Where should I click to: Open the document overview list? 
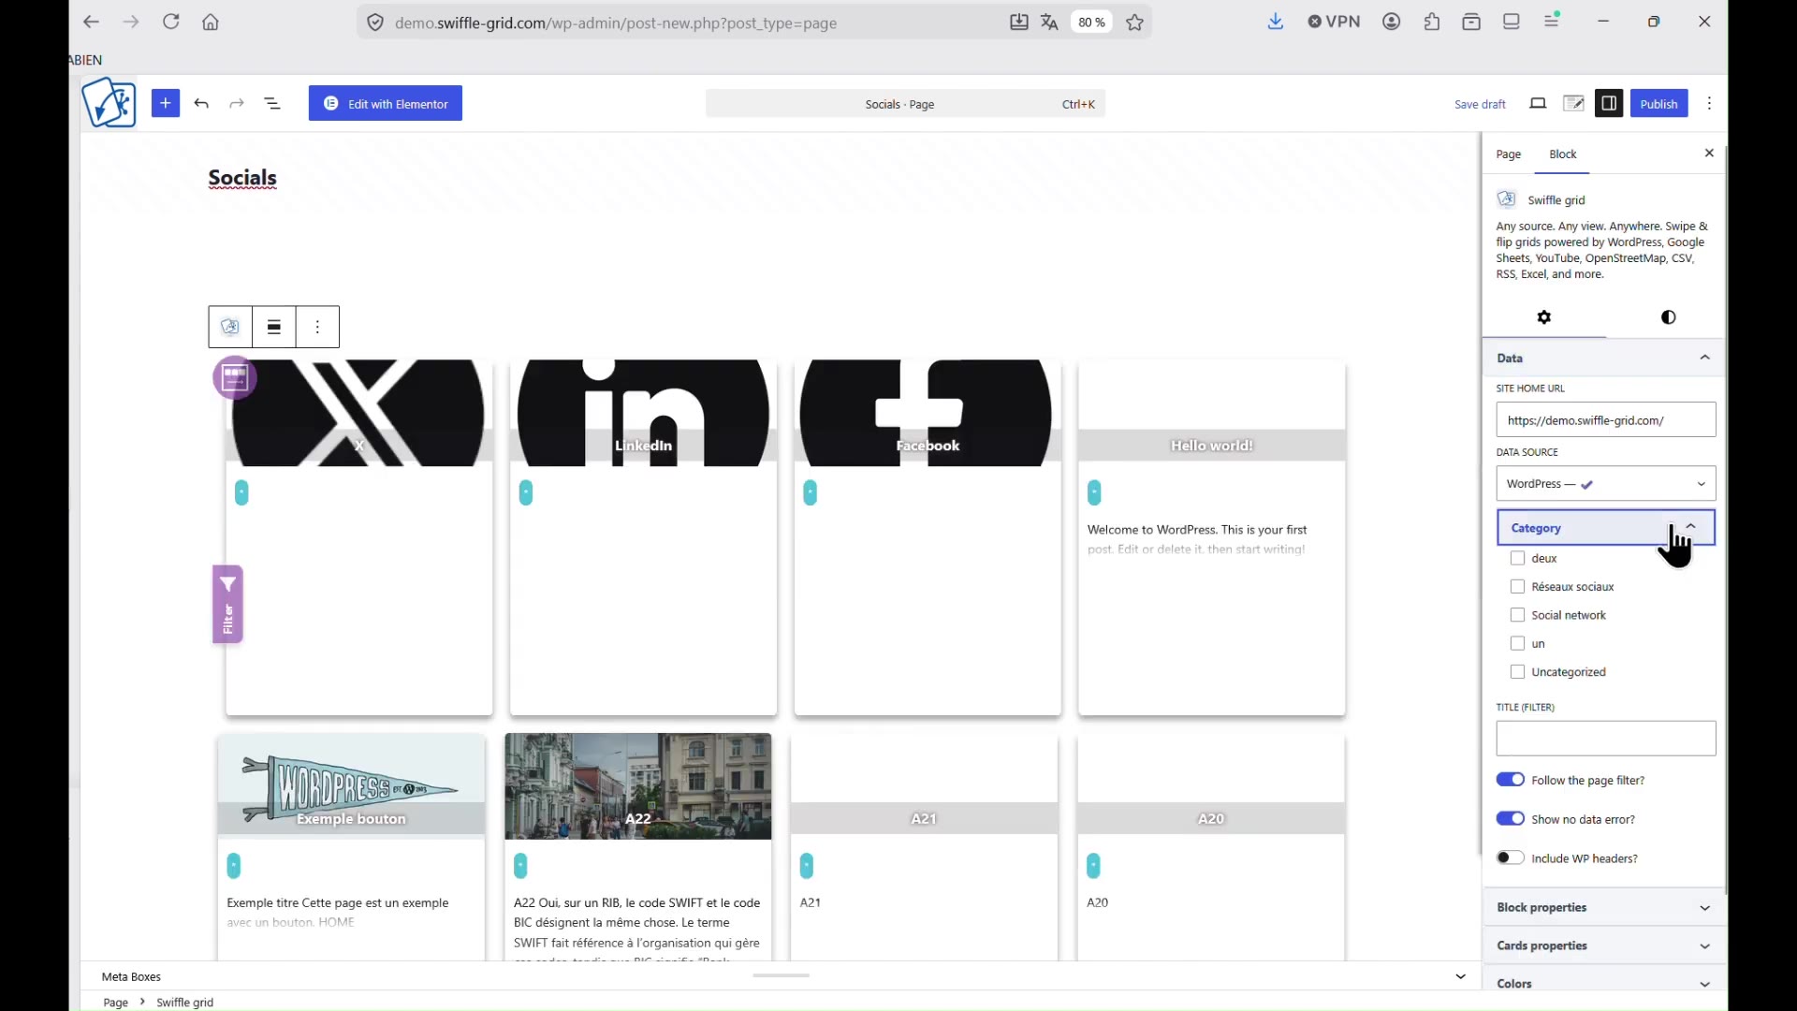click(x=272, y=104)
